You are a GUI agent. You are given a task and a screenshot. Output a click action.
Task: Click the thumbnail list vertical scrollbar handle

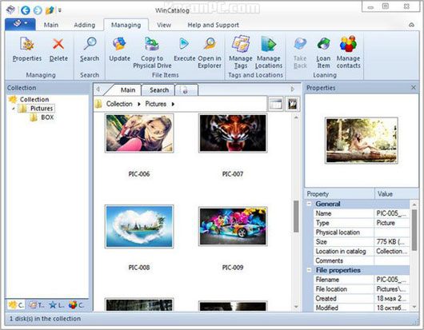click(x=296, y=217)
